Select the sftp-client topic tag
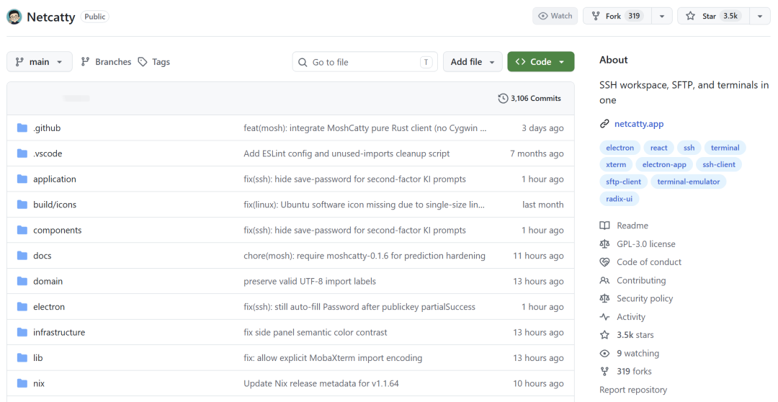778x402 pixels. [623, 182]
